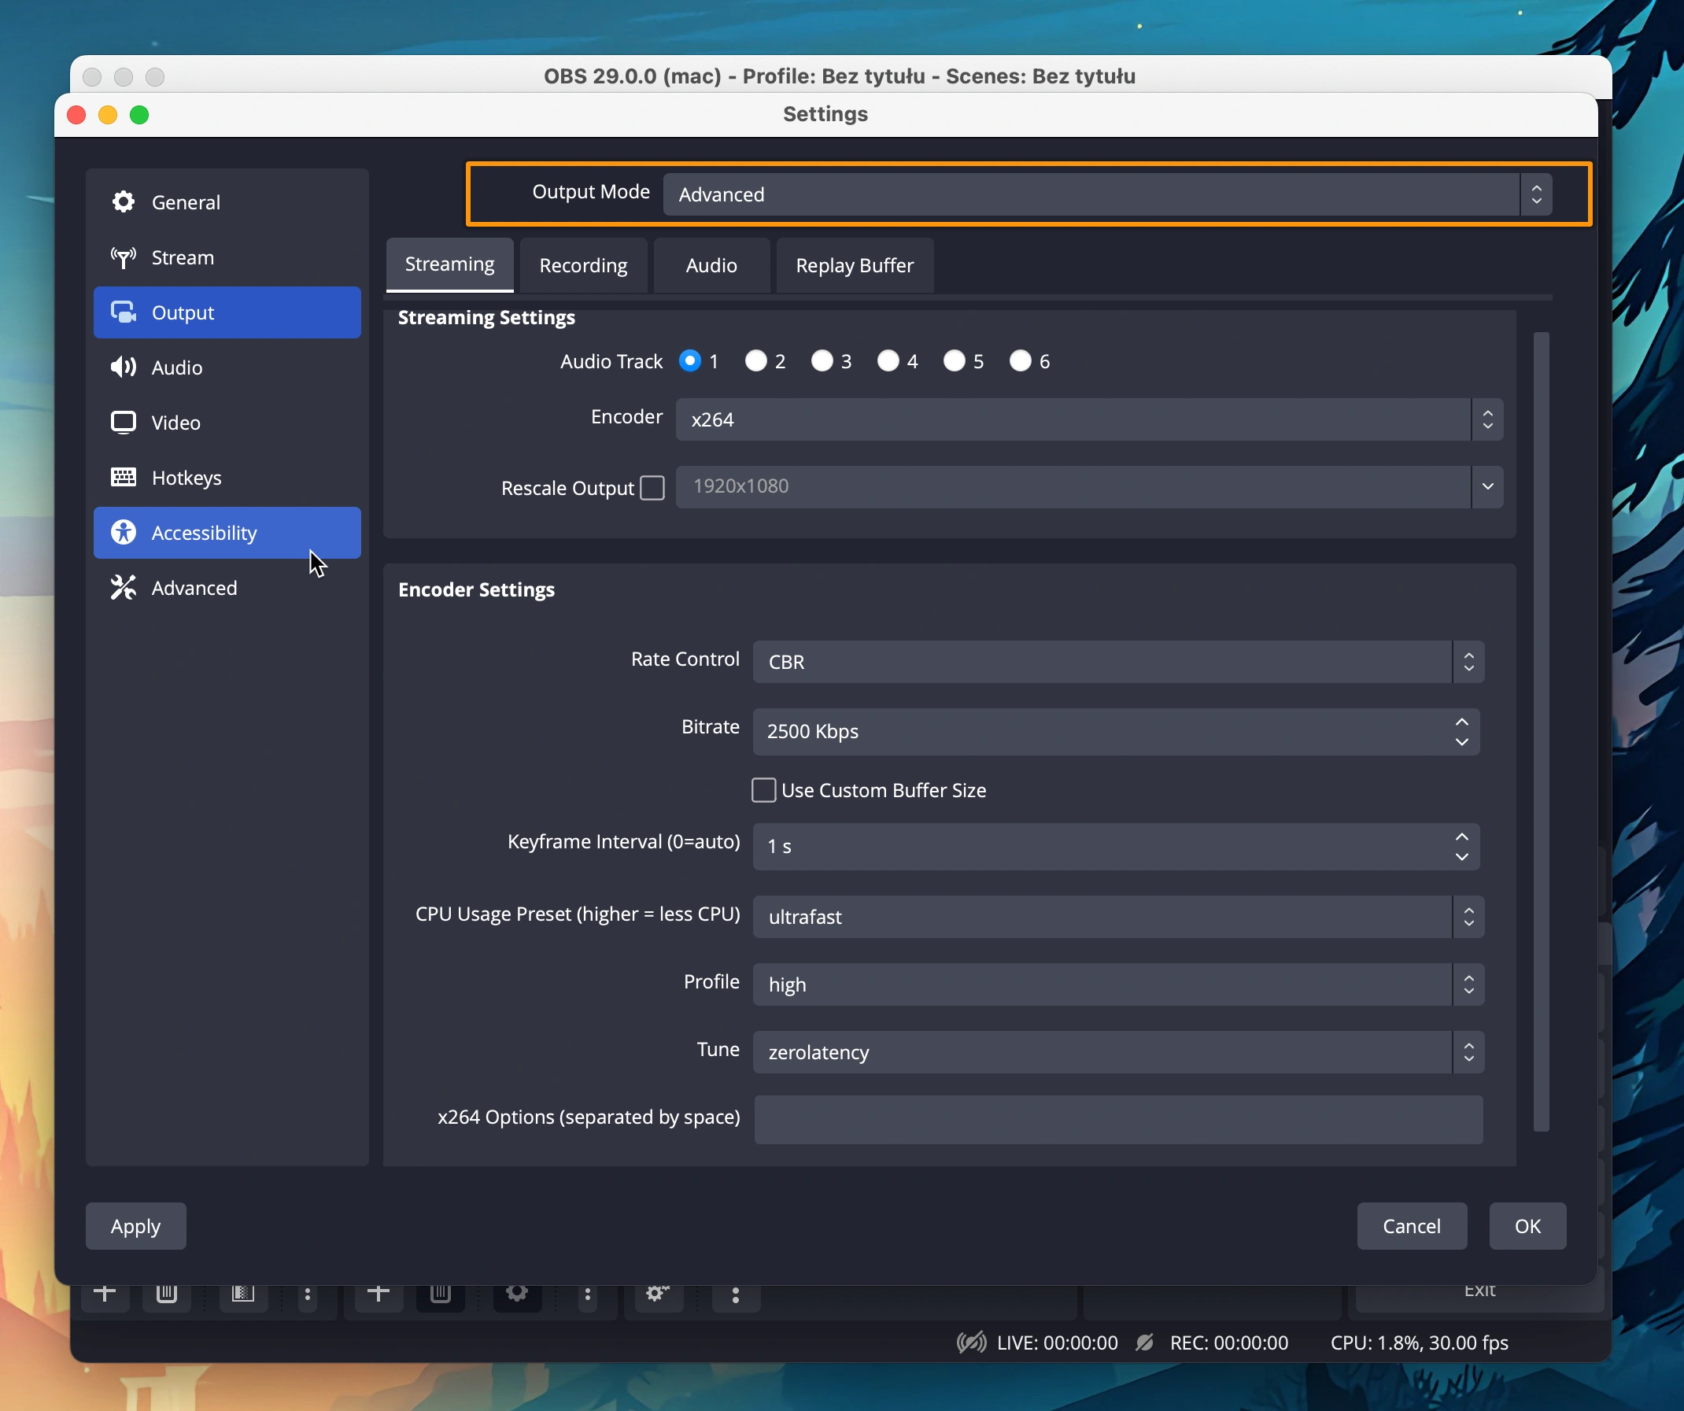This screenshot has height=1411, width=1684.
Task: Click the x264 Options text field
Action: pos(1118,1119)
